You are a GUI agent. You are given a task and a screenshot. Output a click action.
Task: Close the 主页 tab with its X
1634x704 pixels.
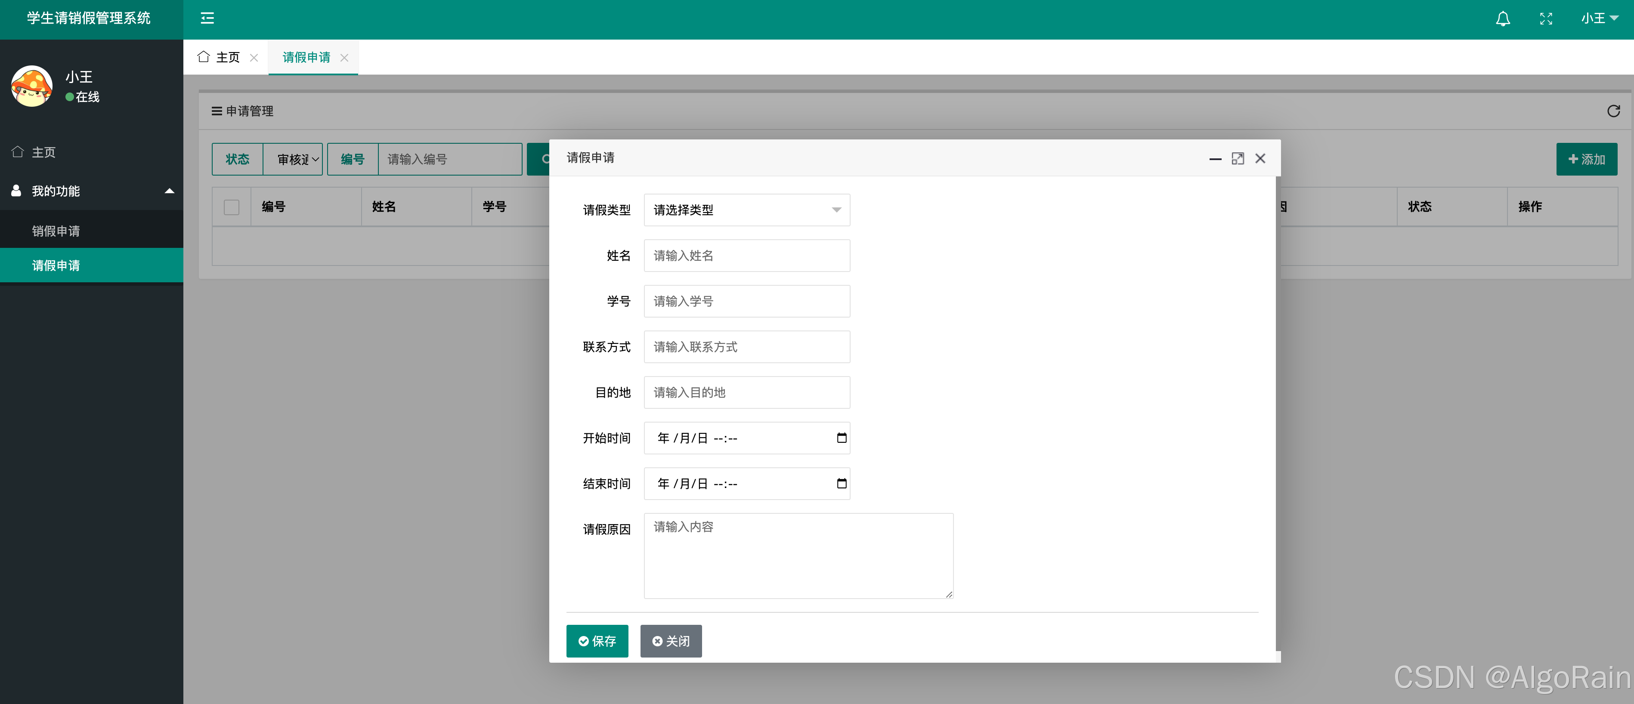[x=254, y=58]
